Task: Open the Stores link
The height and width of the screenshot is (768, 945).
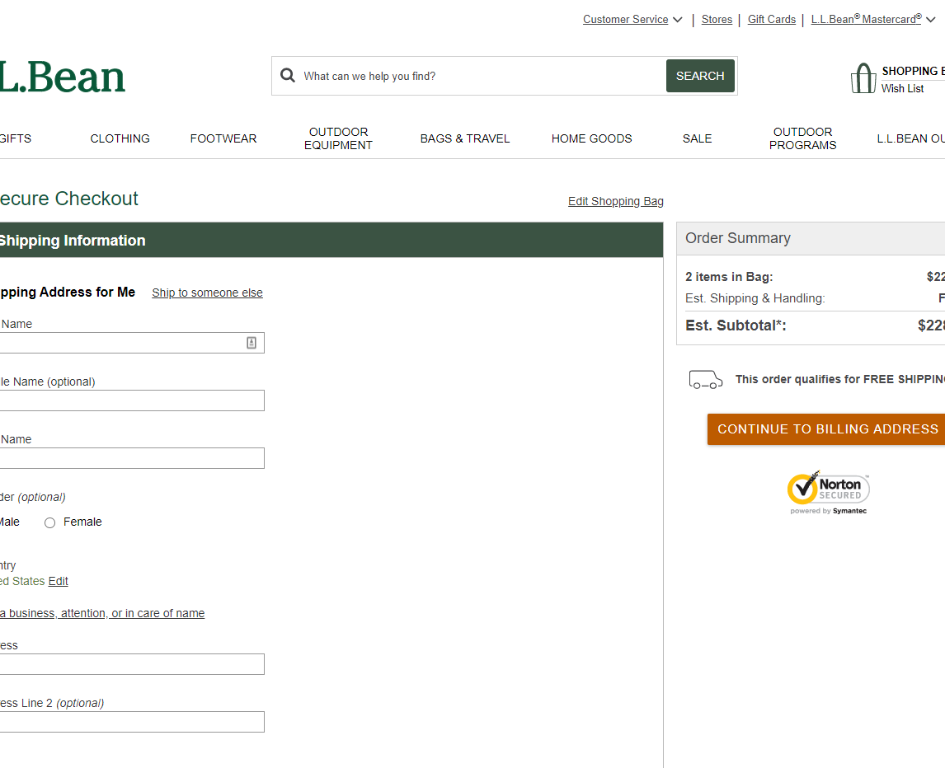Action: pos(717,19)
